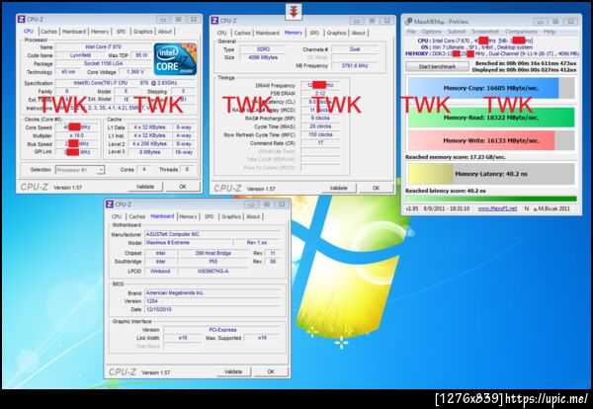Screen dimensions: 593x409
Task: Click Graphic Interface Version value PCI-Express
Action: 222,330
